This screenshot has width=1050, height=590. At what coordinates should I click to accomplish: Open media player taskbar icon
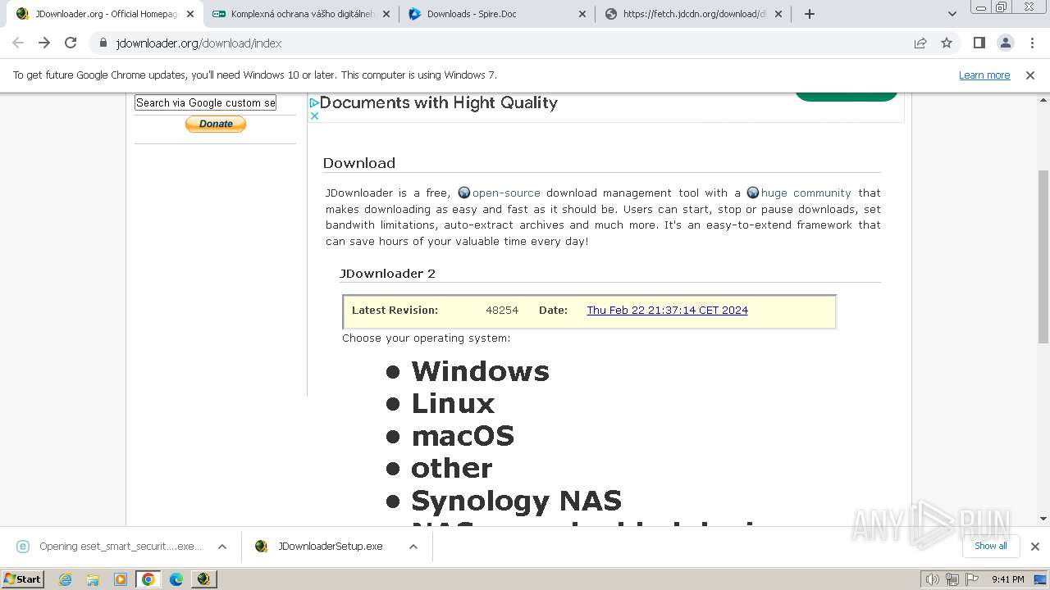[x=121, y=579]
